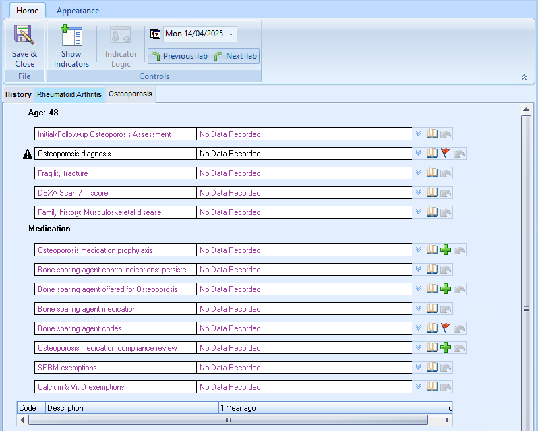Click grey arrow icon on SERM exemptions row

(x=446, y=368)
